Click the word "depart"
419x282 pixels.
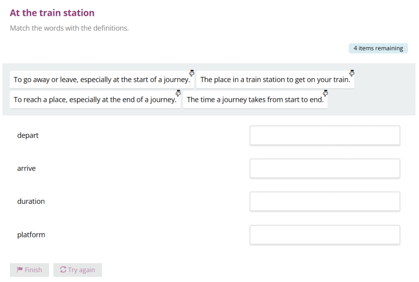point(28,135)
